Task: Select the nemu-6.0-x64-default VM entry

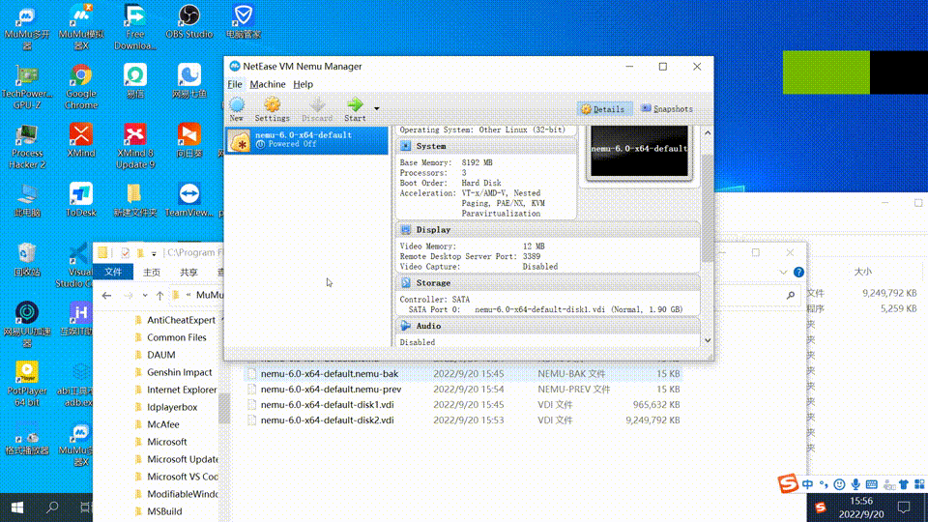Action: [x=307, y=140]
